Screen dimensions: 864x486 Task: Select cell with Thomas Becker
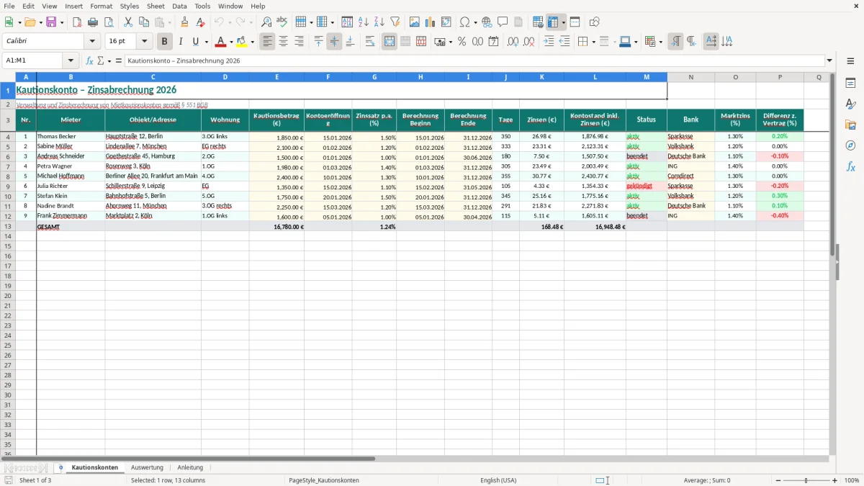pyautogui.click(x=71, y=136)
